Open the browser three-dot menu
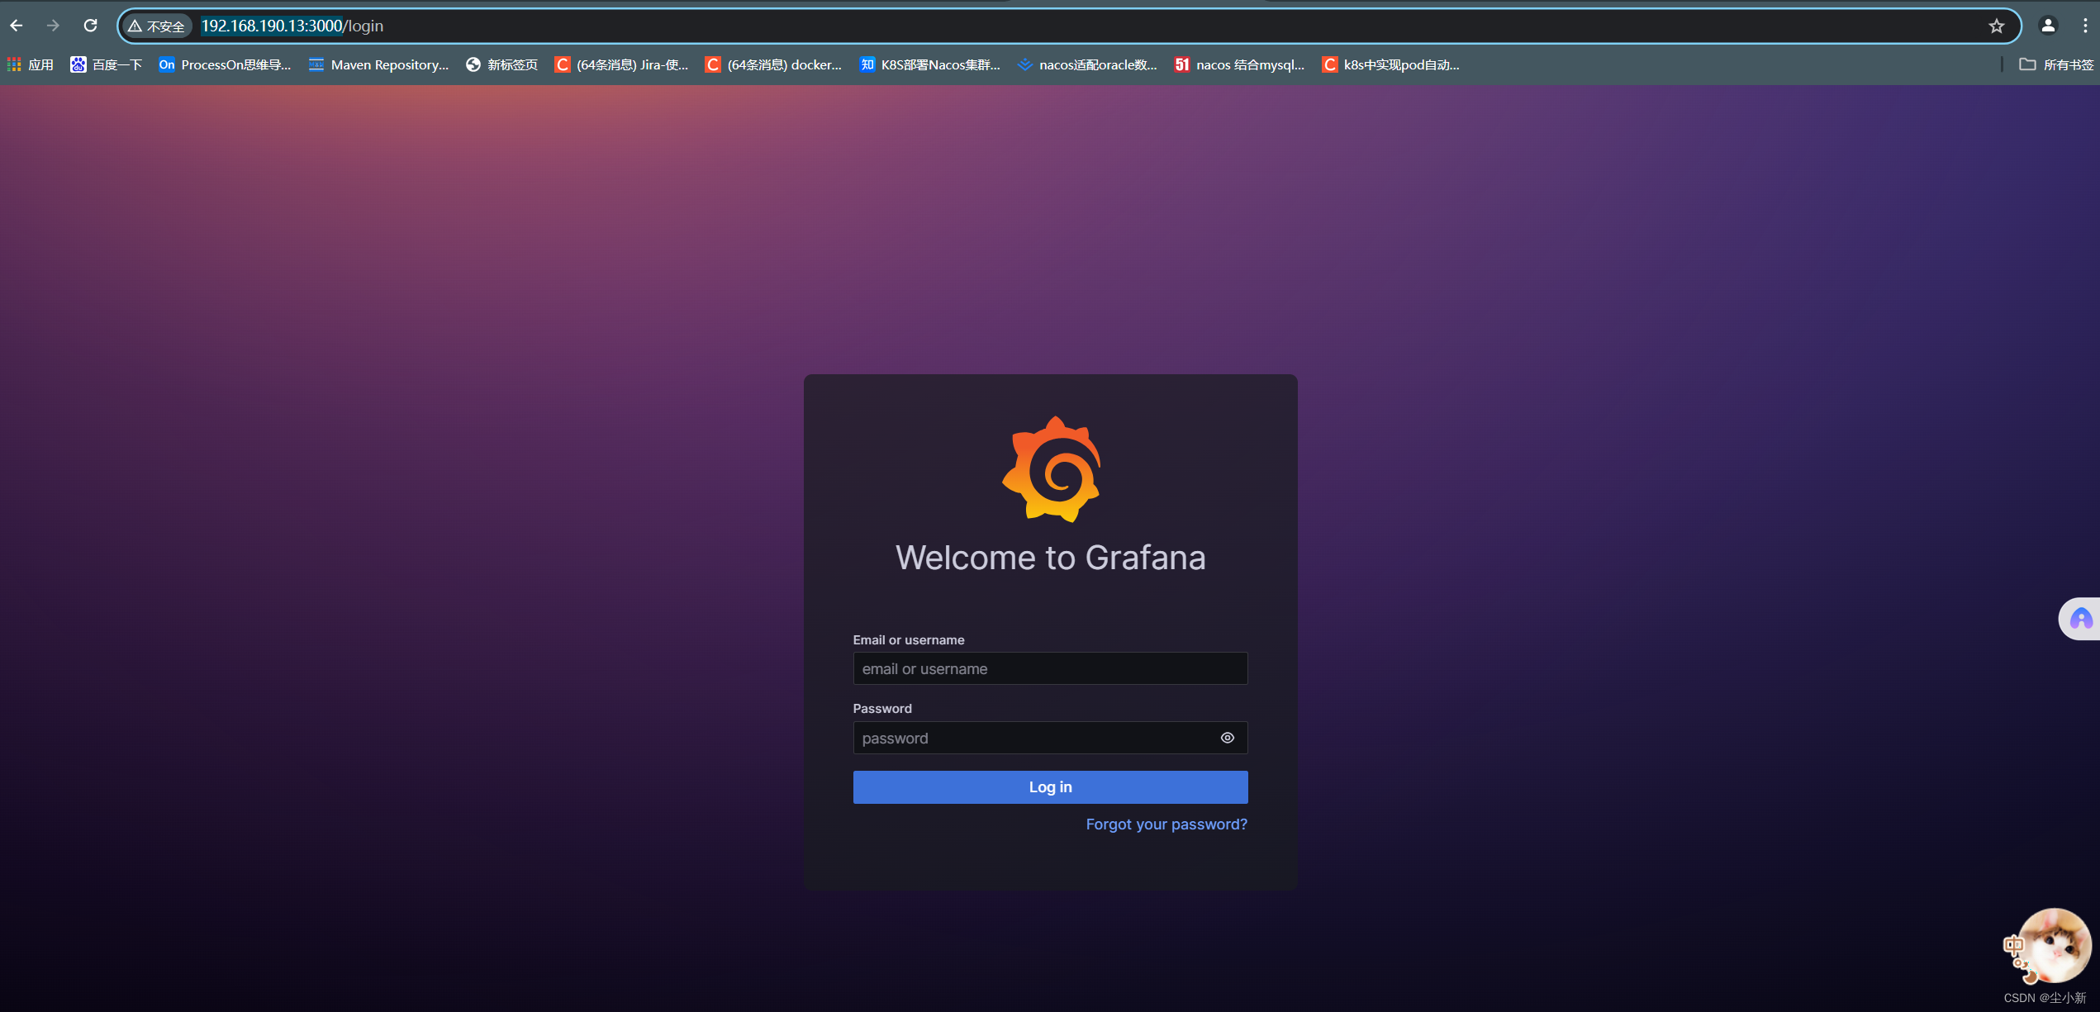This screenshot has height=1012, width=2100. click(2085, 26)
